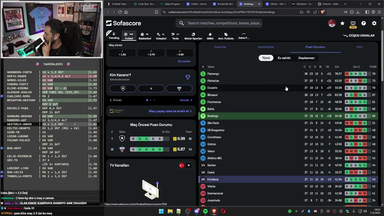Switch to İstatistikler tab
The height and width of the screenshot is (216, 384).
pos(266,47)
